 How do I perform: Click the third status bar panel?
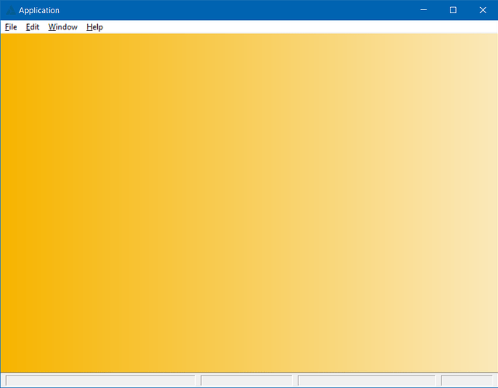(x=367, y=380)
